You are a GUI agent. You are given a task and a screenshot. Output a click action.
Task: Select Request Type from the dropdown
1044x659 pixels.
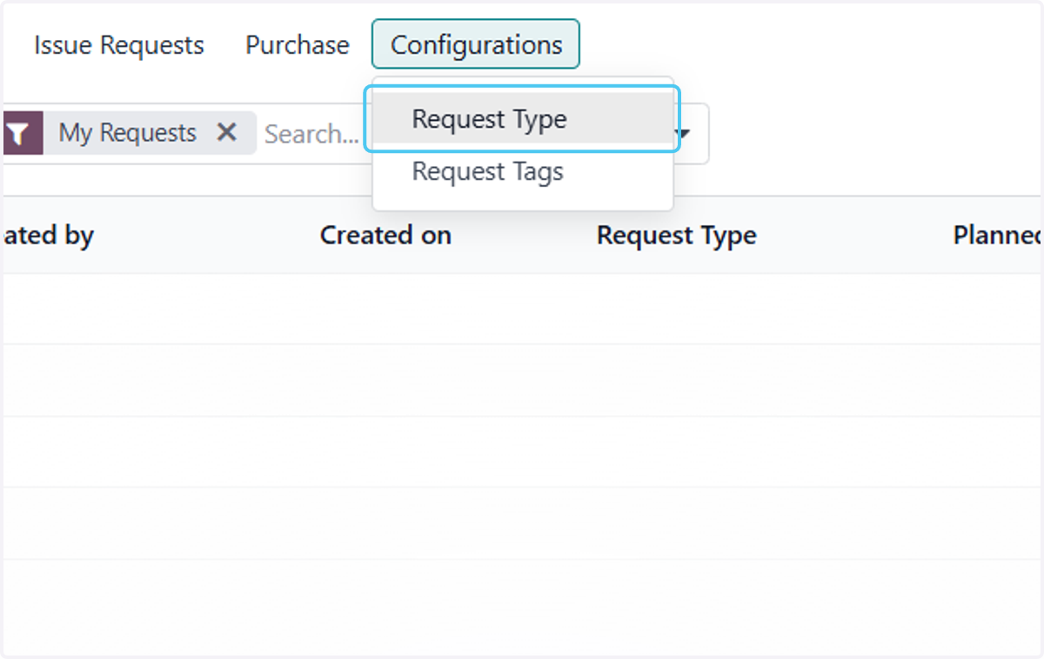pyautogui.click(x=523, y=119)
